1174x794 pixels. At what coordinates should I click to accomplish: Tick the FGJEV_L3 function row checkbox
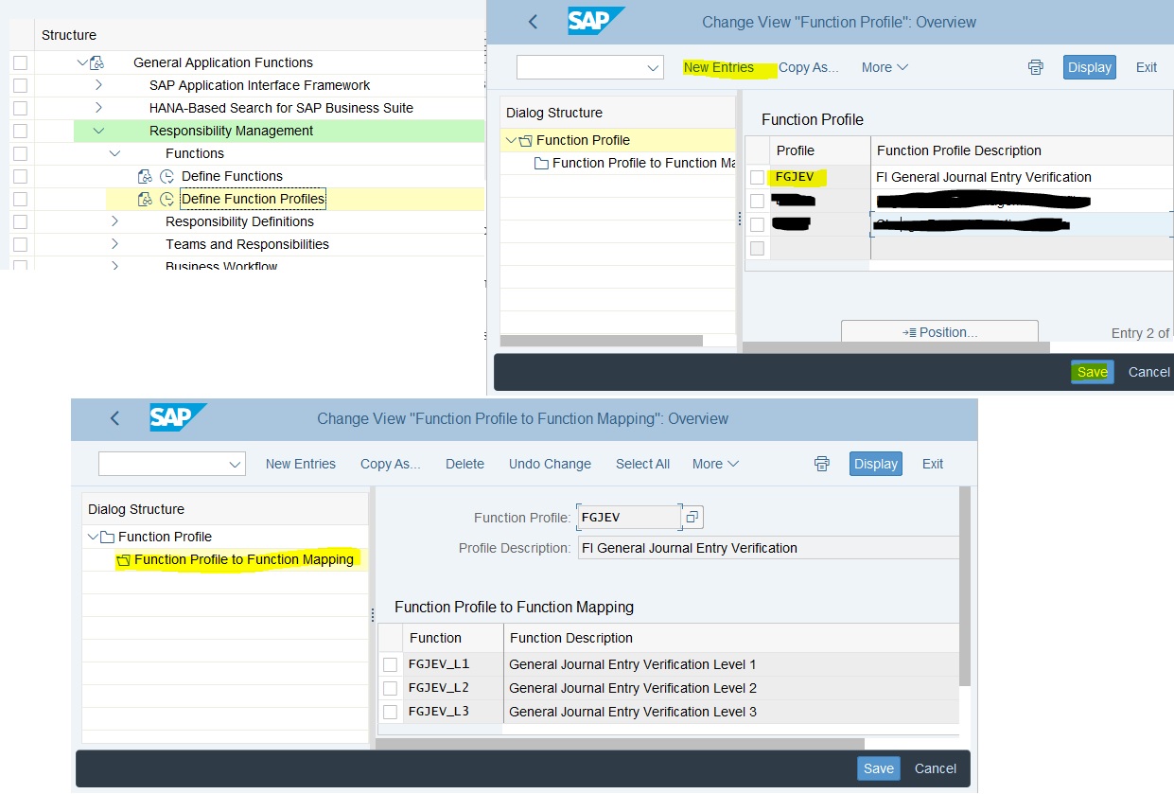pos(390,712)
